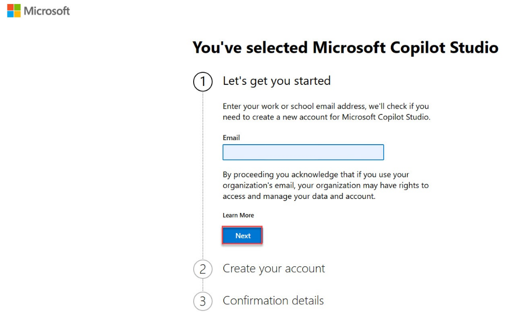Expand the "Create your account" step
The image size is (506, 319).
click(x=274, y=269)
